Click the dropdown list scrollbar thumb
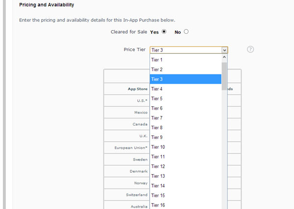Viewport: 294px width, 209px height. point(224,76)
